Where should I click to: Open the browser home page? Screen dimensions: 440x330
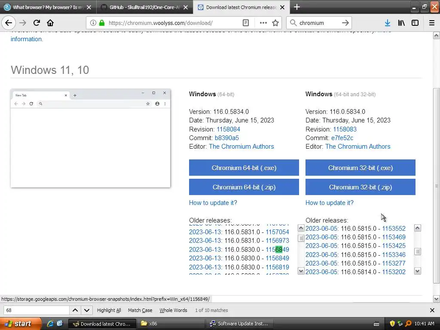(x=50, y=23)
